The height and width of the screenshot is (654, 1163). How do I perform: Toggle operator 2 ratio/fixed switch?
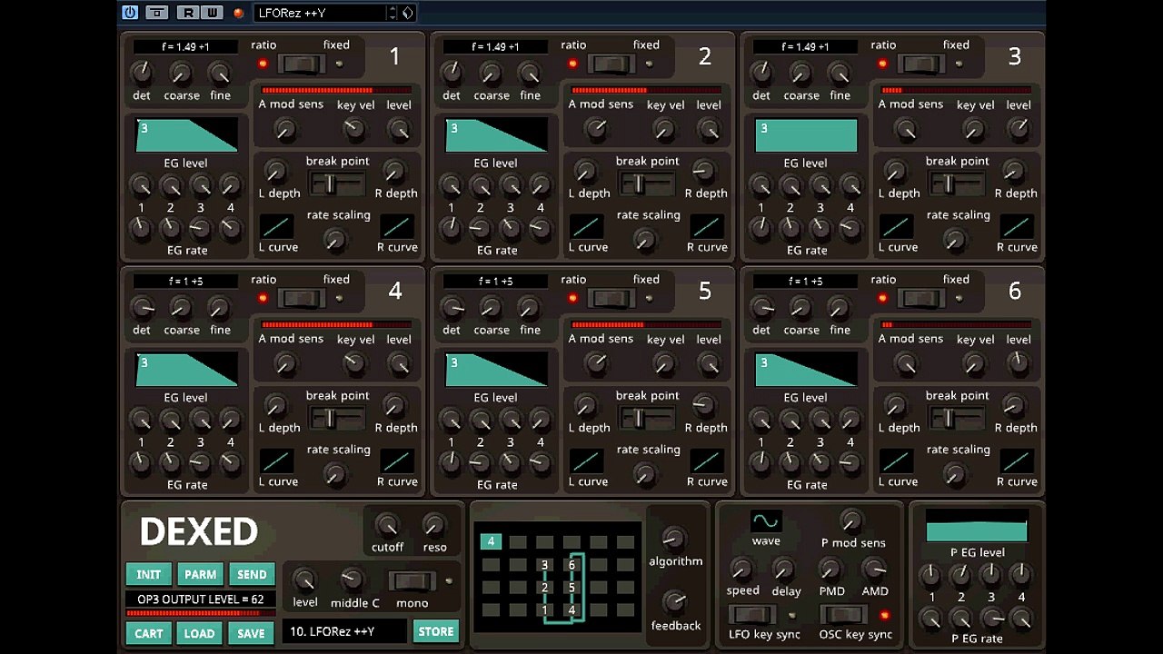tap(611, 64)
